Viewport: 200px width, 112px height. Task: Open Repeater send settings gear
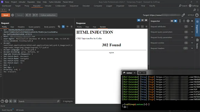point(12,15)
